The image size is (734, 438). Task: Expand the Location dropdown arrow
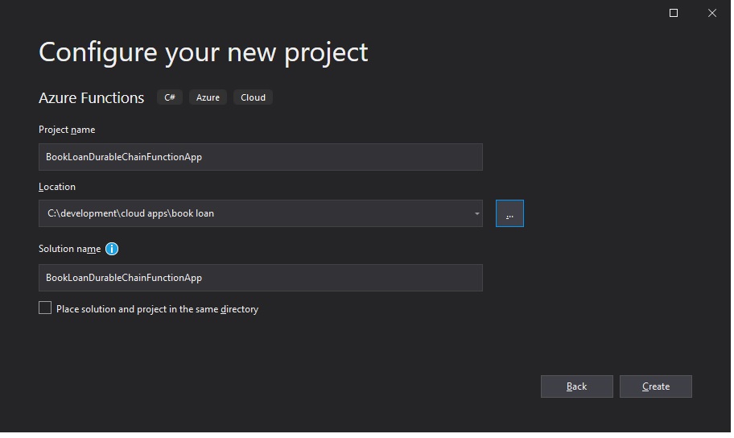click(478, 214)
